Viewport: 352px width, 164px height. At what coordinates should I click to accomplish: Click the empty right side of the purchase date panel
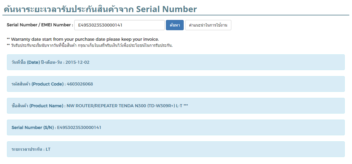[256, 62]
